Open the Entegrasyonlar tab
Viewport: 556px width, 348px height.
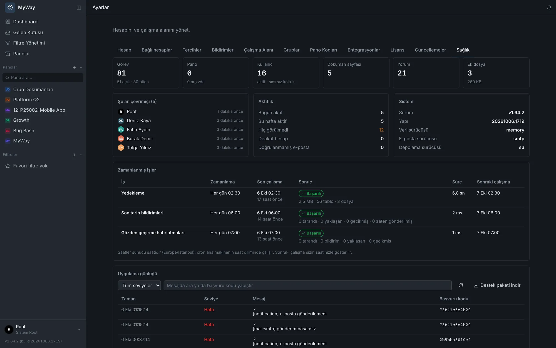364,50
